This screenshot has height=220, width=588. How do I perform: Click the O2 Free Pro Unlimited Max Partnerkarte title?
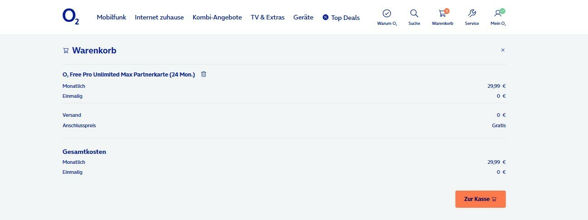[129, 75]
